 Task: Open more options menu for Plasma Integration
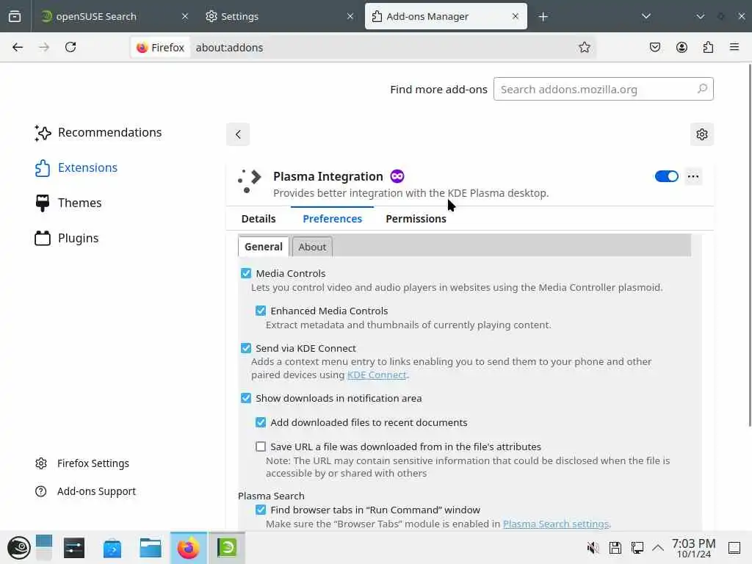693,176
